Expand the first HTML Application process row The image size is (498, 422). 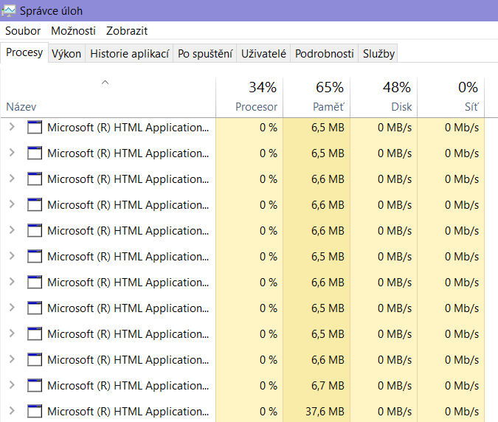[11, 127]
